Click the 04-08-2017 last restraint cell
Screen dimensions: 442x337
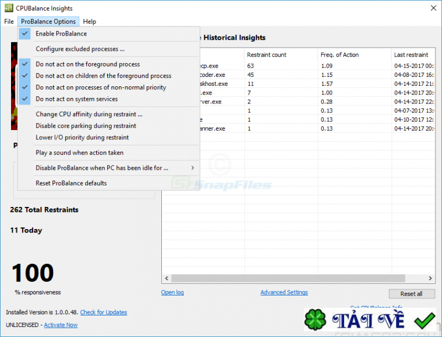(414, 75)
